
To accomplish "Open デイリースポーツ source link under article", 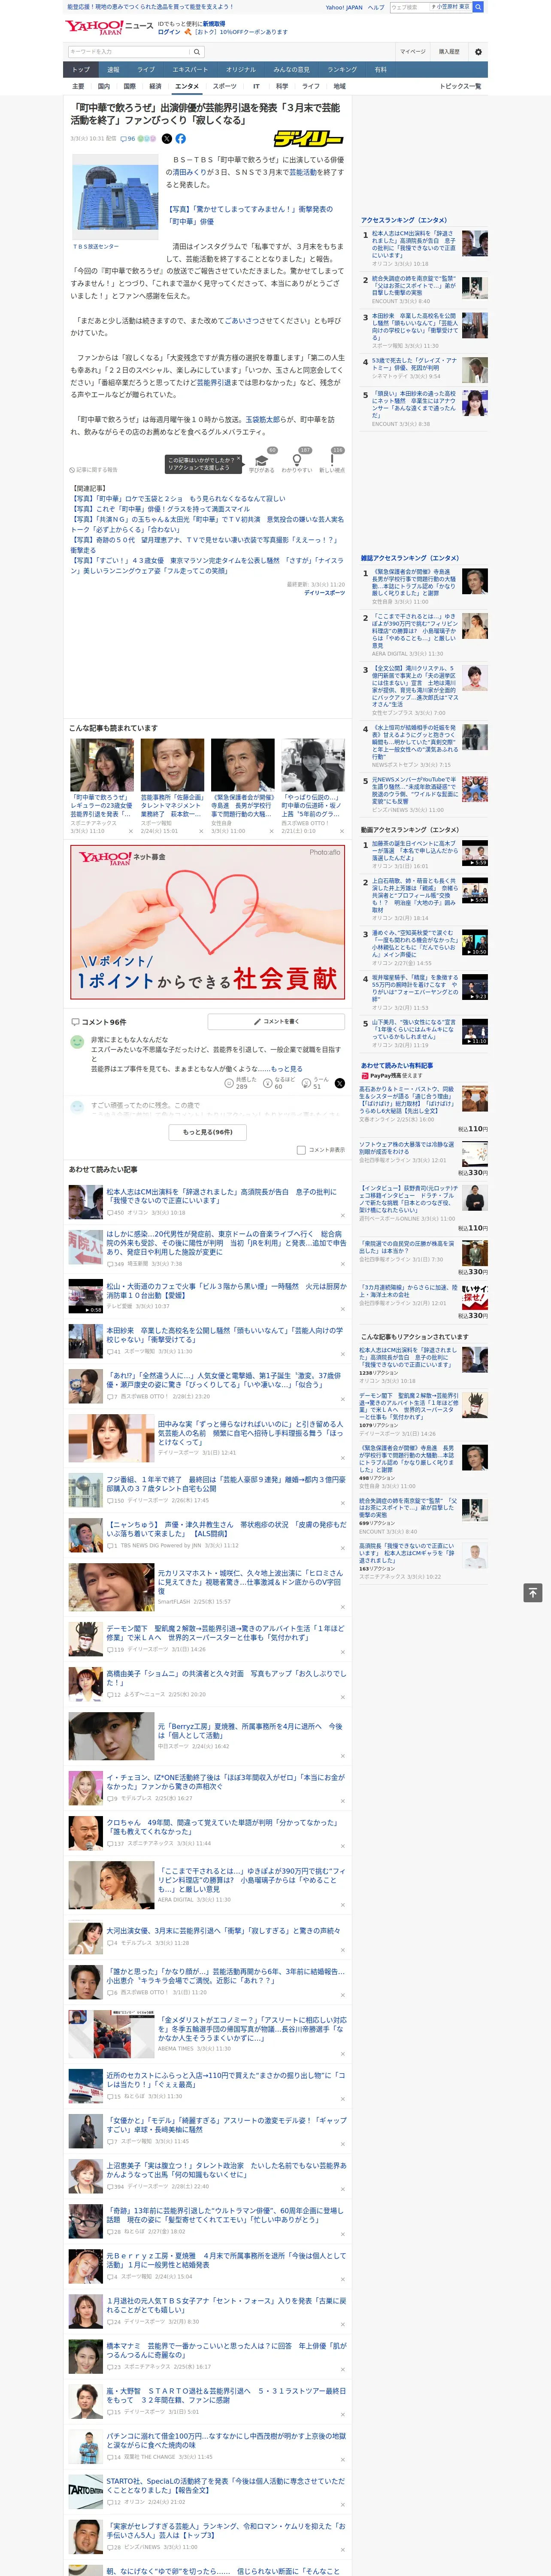I will coord(324,593).
